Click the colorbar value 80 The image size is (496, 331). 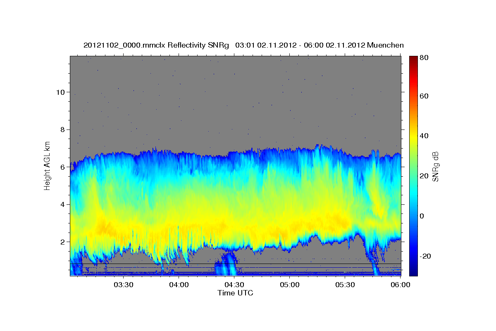click(425, 58)
